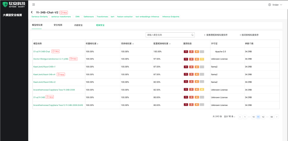The width and height of the screenshot is (288, 141).
Task: Click the 模型名称 column header
Action: (38, 44)
